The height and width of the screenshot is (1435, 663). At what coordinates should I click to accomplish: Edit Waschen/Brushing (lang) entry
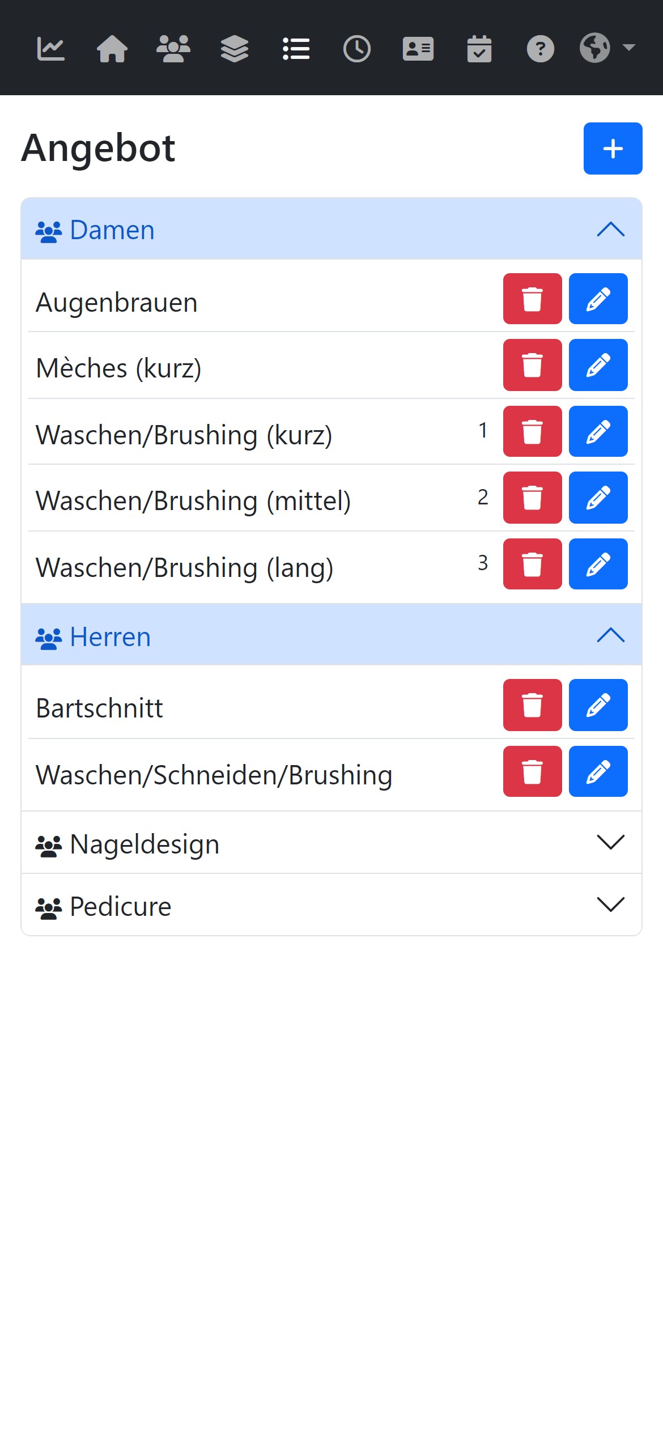(598, 564)
